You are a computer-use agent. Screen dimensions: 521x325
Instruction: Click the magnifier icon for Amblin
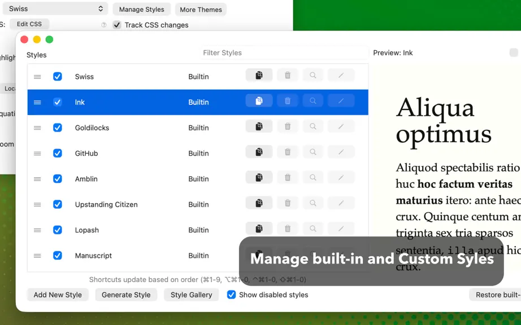coord(312,177)
